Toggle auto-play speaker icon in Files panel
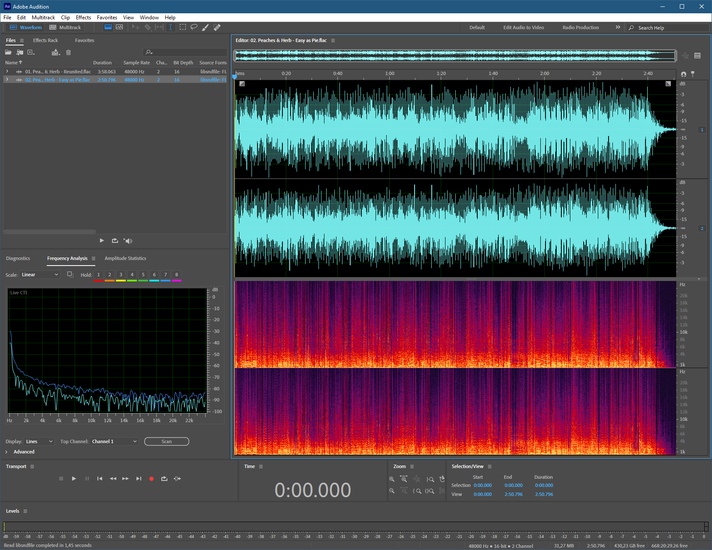The height and width of the screenshot is (550, 712). tap(128, 241)
